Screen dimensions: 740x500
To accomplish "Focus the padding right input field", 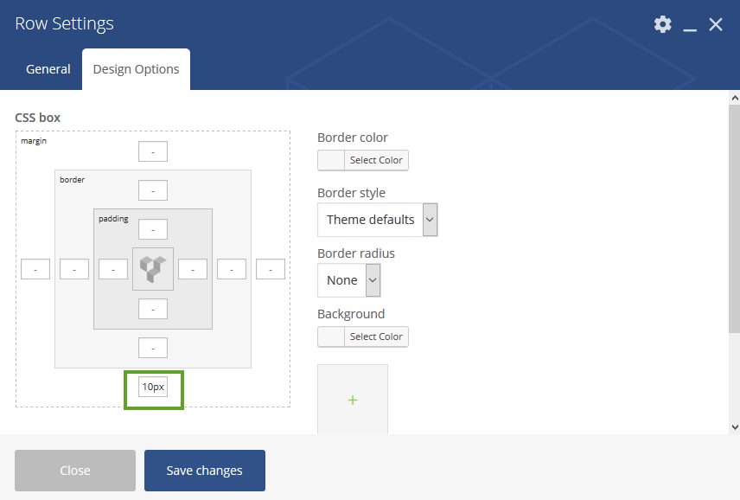I will (x=193, y=269).
